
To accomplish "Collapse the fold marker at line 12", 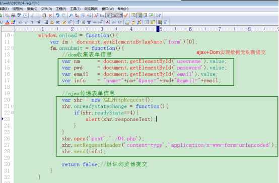I will 12,48.
